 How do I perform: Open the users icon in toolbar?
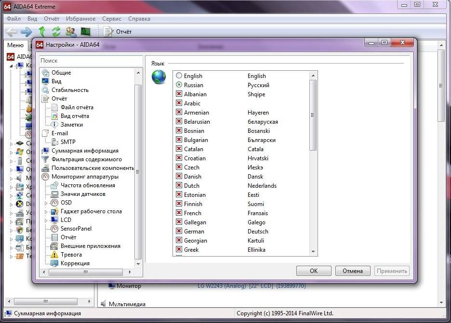(70, 32)
